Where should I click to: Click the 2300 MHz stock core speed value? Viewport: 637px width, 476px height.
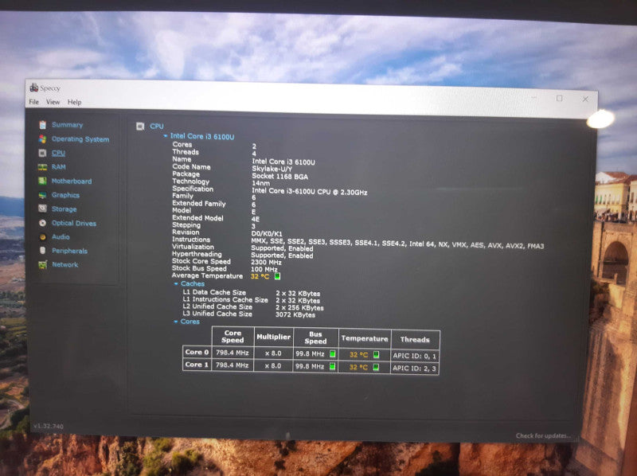[x=266, y=263]
